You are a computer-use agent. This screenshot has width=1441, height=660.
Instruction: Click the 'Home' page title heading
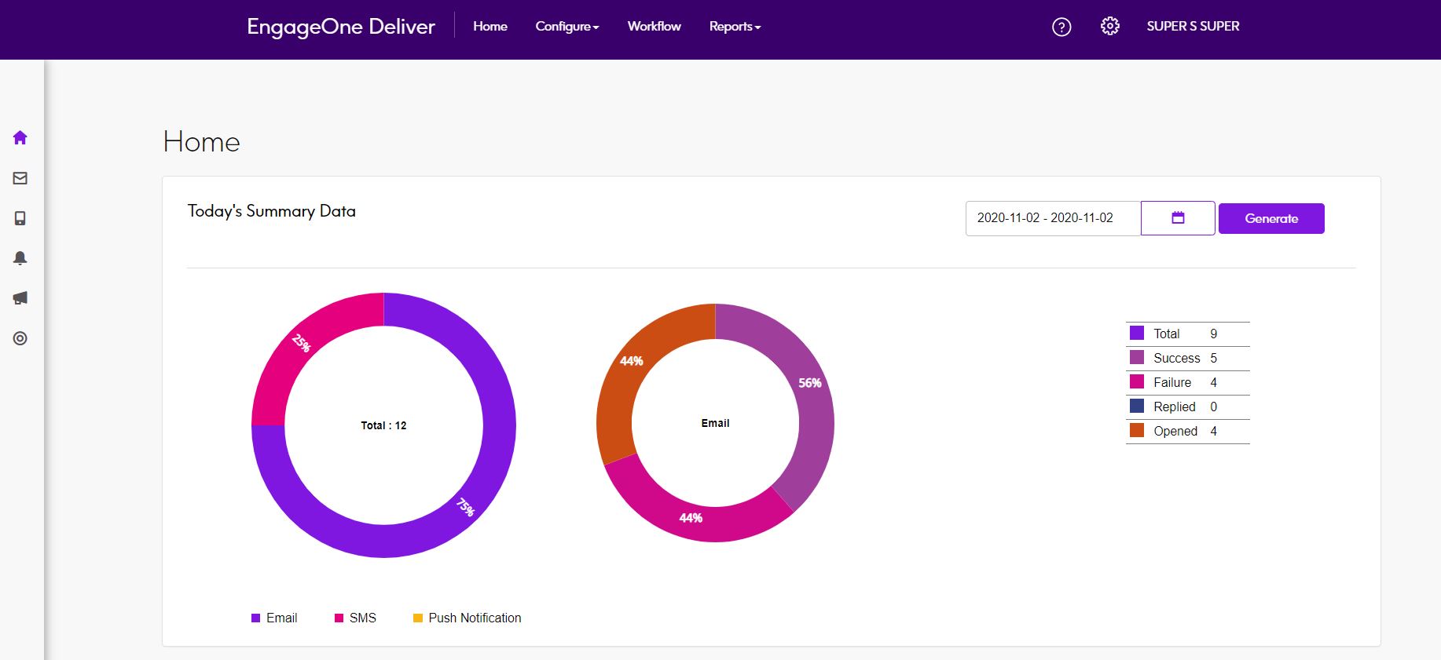pyautogui.click(x=202, y=142)
